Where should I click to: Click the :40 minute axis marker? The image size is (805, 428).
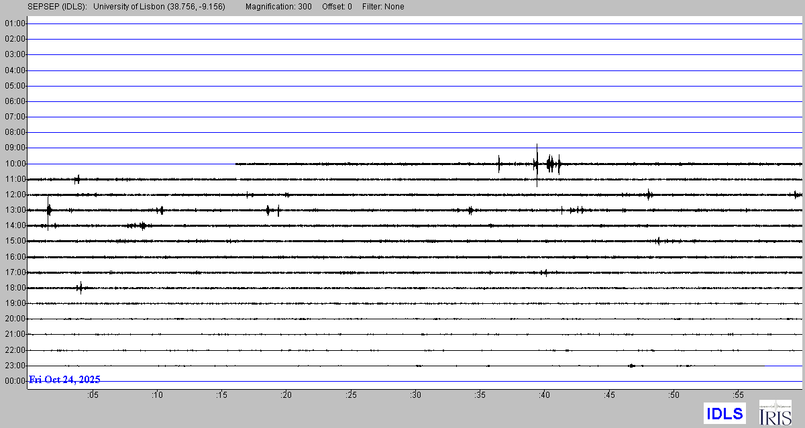[545, 395]
